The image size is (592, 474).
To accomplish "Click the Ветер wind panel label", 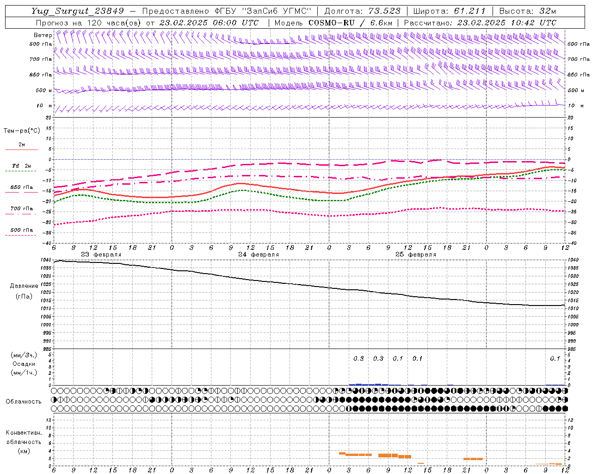I will tap(43, 35).
